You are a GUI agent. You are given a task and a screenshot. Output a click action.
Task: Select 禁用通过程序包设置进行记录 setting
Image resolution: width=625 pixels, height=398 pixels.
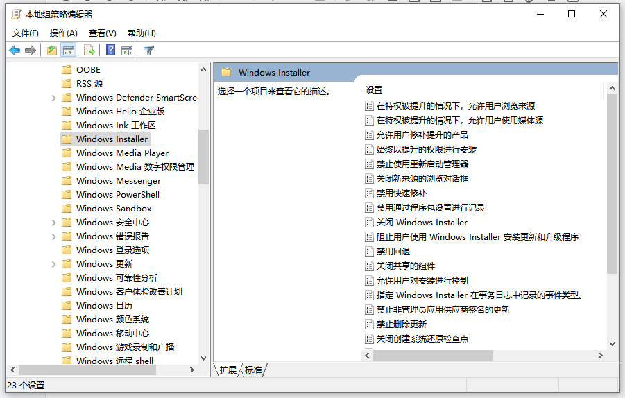click(x=431, y=207)
